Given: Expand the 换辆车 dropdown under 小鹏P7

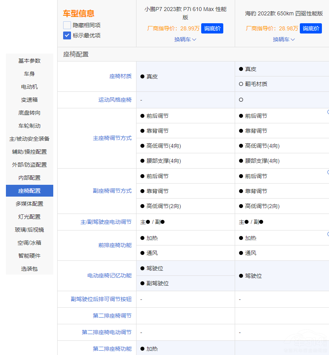Looking at the screenshot, I should pyautogui.click(x=185, y=39).
